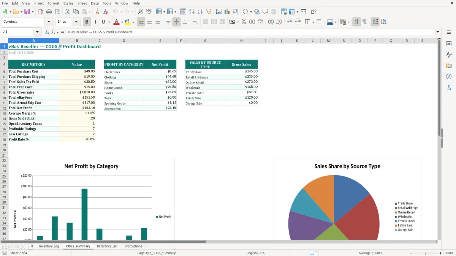Open the Function Wizard
This screenshot has width=456, height=256.
pos(47,32)
